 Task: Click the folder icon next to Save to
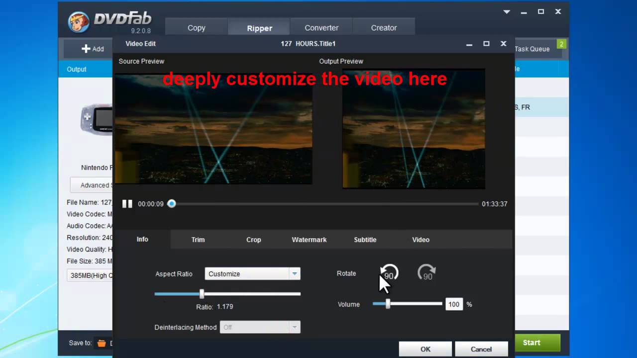tap(102, 343)
